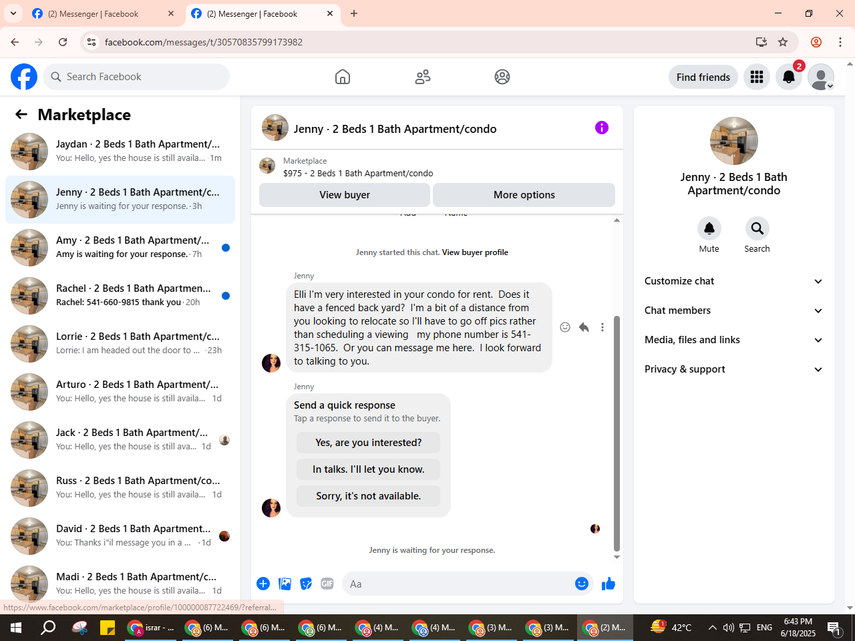Open David's conversation in the list
The width and height of the screenshot is (855, 641).
coord(120,536)
